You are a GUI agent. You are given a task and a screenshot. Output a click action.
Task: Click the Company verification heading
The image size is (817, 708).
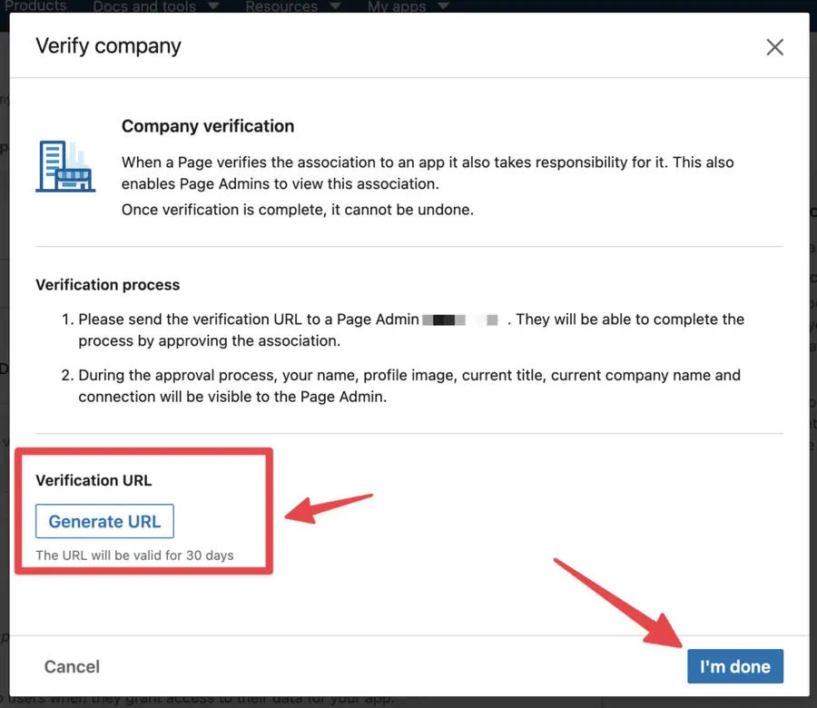[207, 126]
